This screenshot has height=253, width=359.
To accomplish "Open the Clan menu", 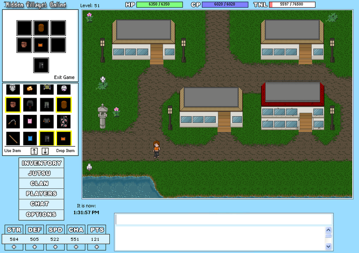I will point(42,183).
